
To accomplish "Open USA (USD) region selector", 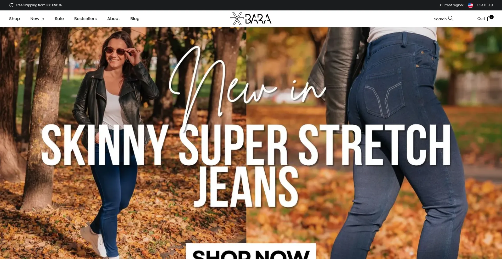I will [x=485, y=5].
